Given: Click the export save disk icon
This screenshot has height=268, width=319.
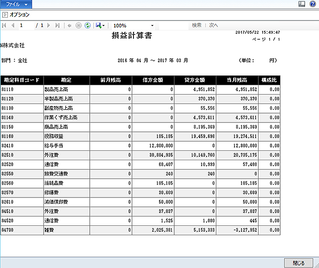Looking at the screenshot, I should click(x=98, y=25).
